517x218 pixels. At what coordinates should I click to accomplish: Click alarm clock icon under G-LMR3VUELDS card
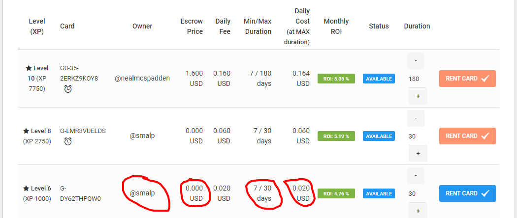pyautogui.click(x=68, y=141)
